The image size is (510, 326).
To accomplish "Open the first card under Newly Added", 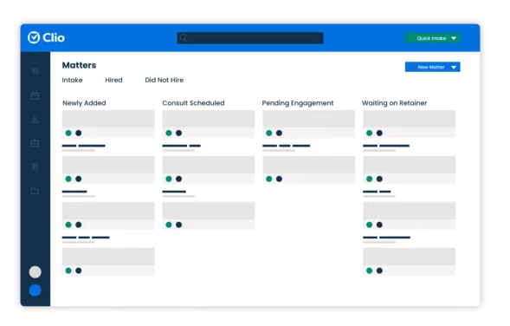I will click(108, 124).
